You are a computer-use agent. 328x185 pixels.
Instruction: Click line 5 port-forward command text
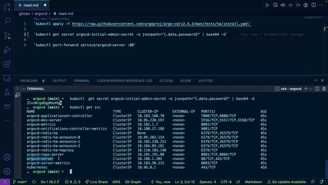coord(85,45)
